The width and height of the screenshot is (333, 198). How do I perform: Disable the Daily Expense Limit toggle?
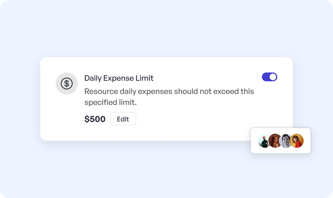click(x=270, y=77)
